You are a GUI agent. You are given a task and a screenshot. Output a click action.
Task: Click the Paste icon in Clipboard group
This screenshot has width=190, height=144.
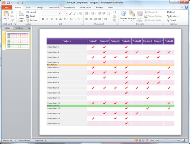6,14
